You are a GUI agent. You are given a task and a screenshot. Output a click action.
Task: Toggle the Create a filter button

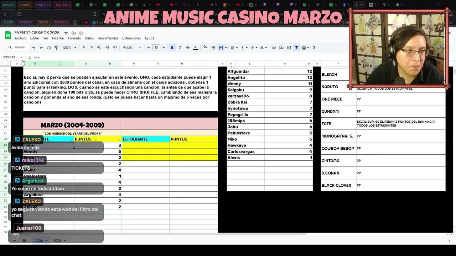[296, 48]
